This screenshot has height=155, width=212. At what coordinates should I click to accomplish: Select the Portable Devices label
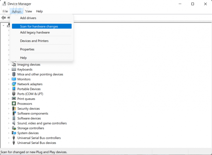point(29,89)
